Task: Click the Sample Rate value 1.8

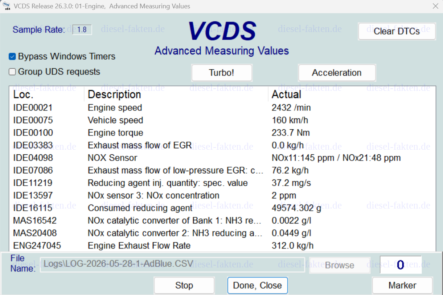Action: [x=82, y=30]
